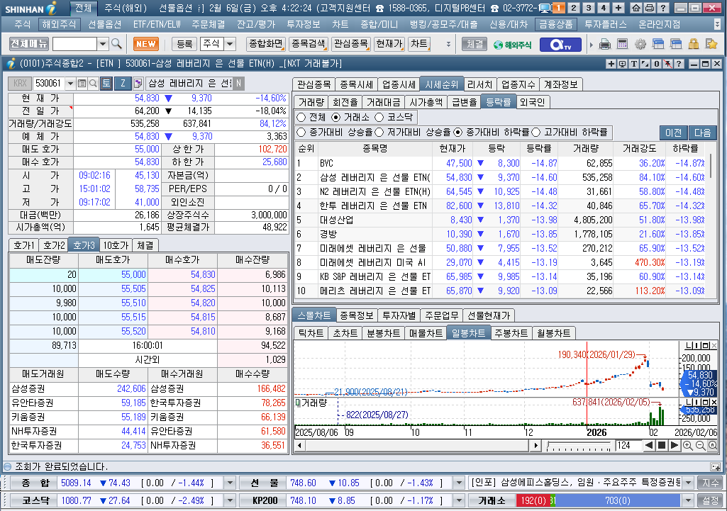This screenshot has height=511, width=727.
Task: Click the 해외주식 globe logo
Action: (x=512, y=45)
